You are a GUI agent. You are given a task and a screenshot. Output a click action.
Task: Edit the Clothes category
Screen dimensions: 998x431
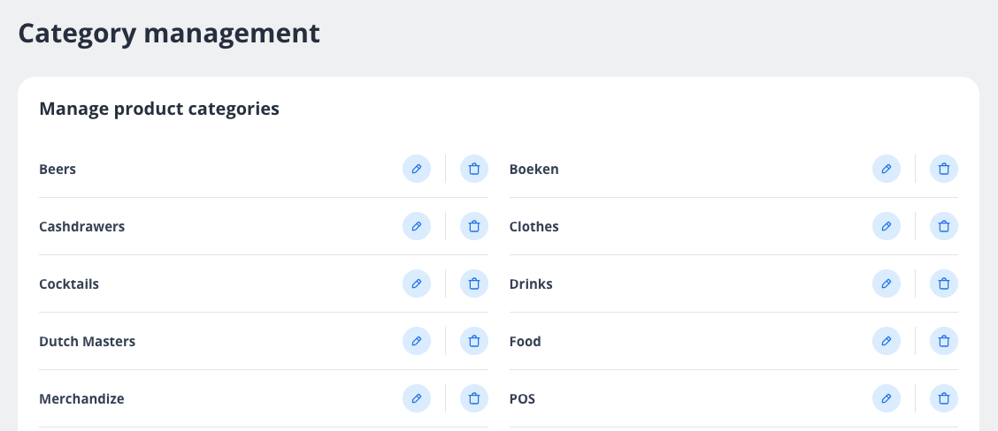coord(887,226)
